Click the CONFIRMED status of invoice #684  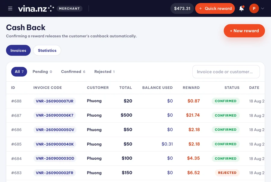coord(226,158)
